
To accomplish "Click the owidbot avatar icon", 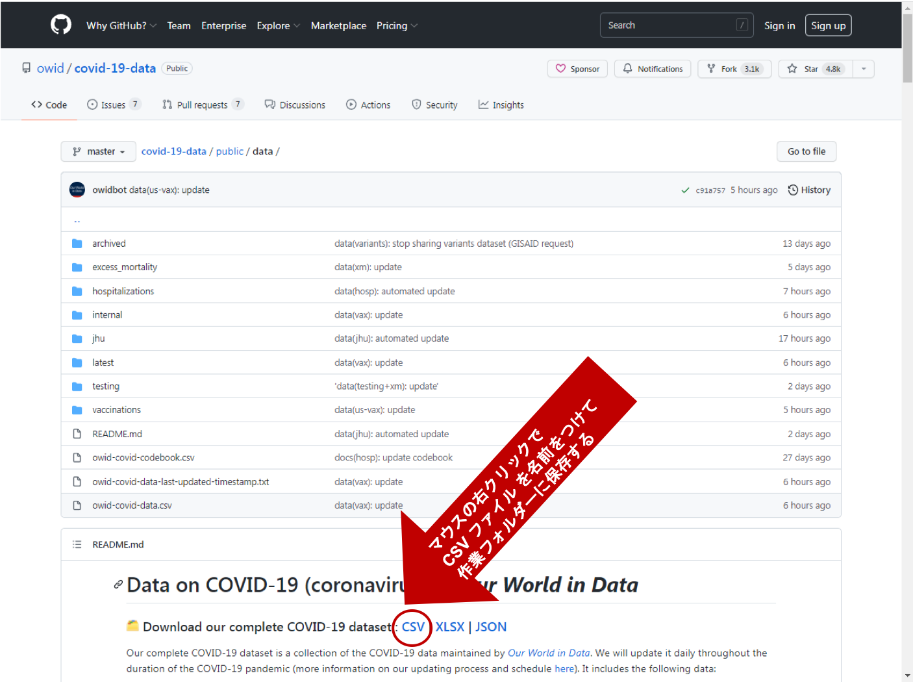I will tap(77, 190).
